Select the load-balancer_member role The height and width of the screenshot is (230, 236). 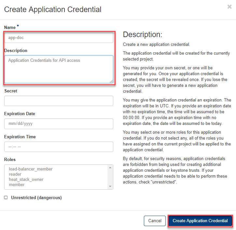pos(31,169)
